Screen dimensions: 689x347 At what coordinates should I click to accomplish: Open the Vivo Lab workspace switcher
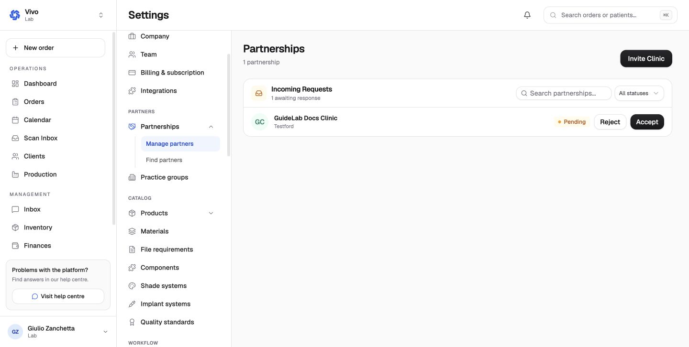(58, 15)
